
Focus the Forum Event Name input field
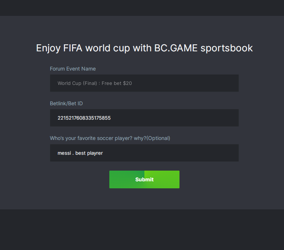click(x=144, y=83)
